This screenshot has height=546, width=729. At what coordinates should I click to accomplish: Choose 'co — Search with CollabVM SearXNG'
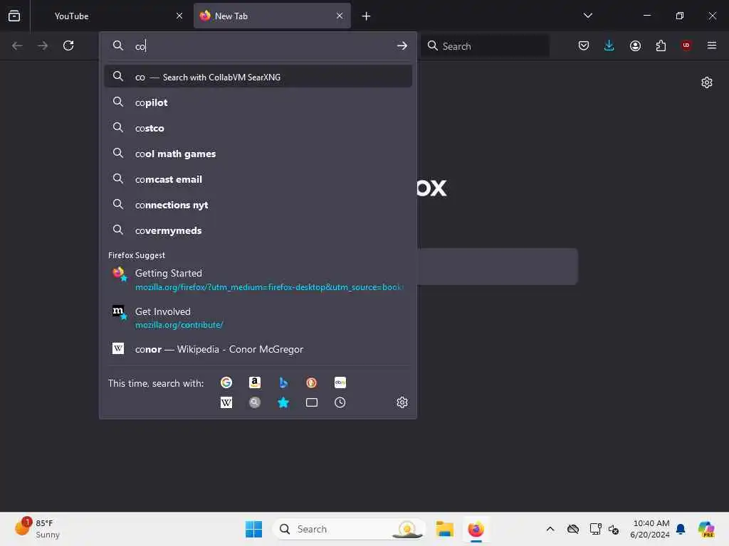pos(258,77)
